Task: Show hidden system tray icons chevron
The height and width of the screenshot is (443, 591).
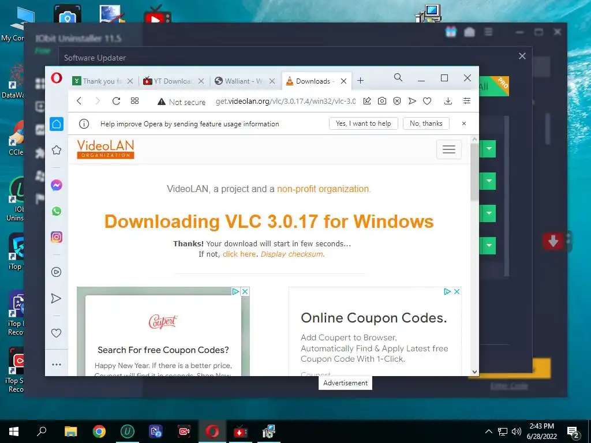Action: pos(488,431)
